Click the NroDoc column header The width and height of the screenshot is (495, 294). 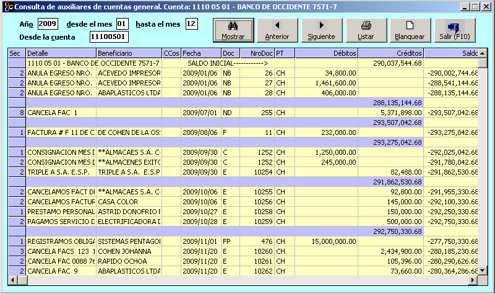click(x=257, y=53)
